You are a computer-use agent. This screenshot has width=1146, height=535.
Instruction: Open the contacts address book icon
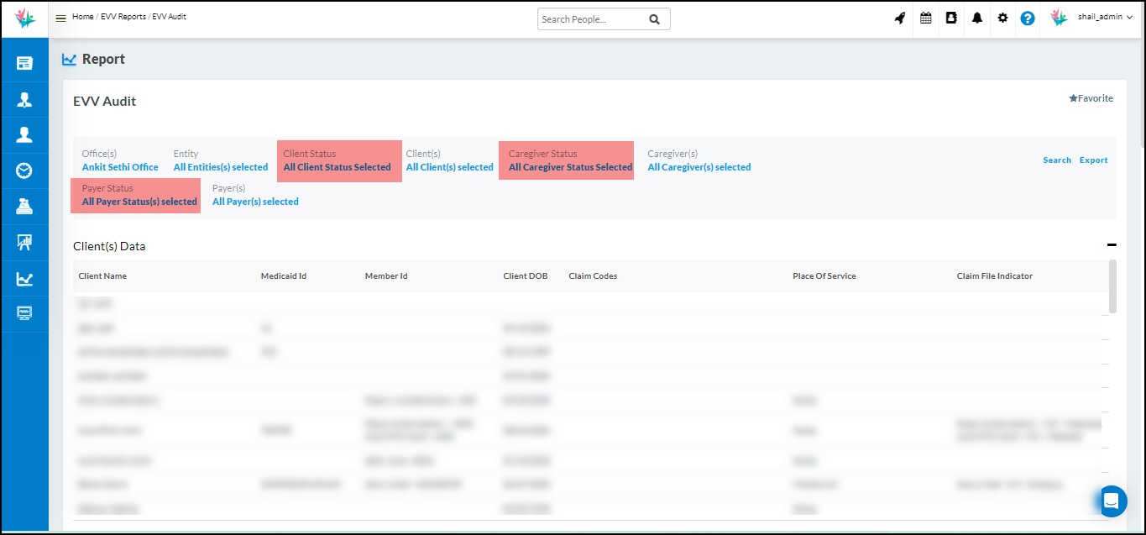(x=951, y=18)
